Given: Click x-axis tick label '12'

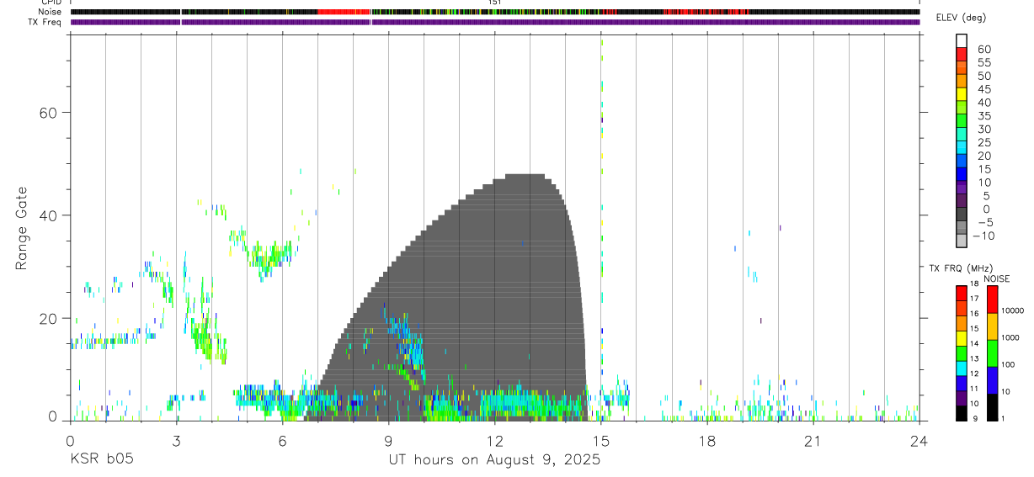Looking at the screenshot, I should click(x=494, y=440).
